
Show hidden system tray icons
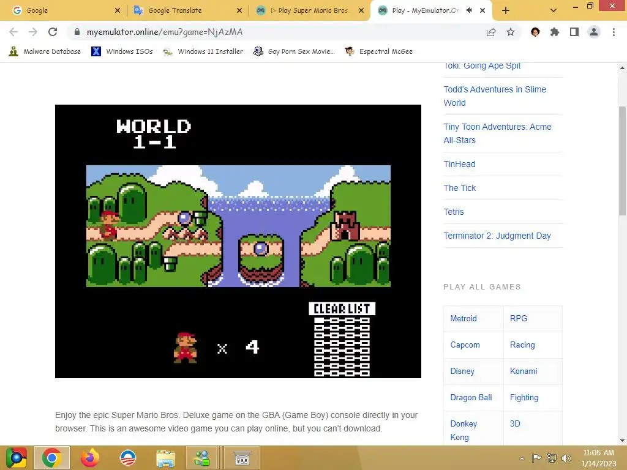click(522, 458)
